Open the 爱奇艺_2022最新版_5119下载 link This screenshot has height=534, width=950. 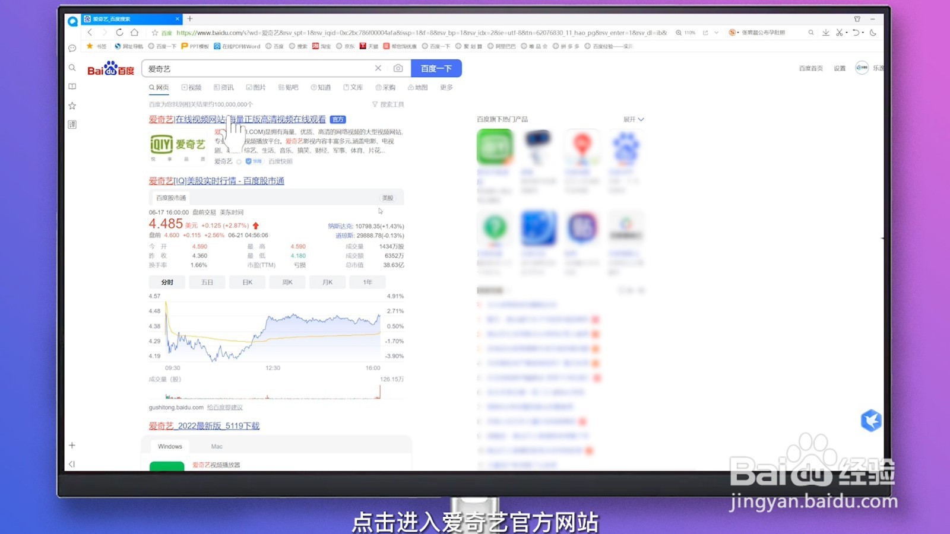[204, 426]
